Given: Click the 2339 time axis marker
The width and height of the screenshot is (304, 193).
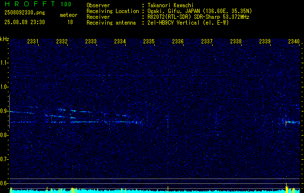Looking at the screenshot, I should pyautogui.click(x=265, y=41).
